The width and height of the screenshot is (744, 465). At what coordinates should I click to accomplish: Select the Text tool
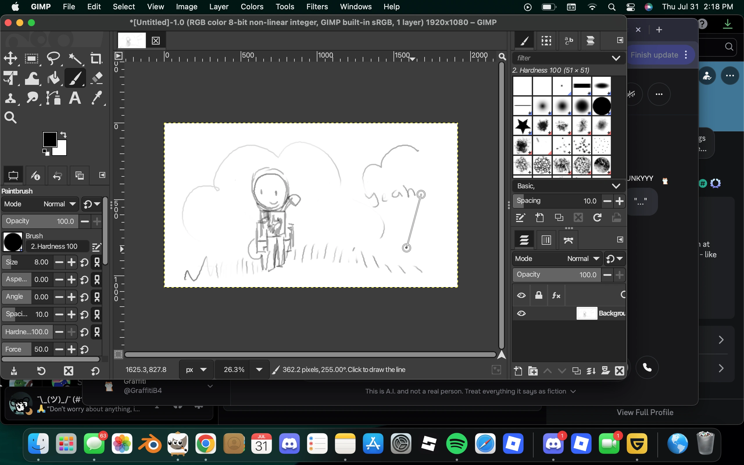pos(75,98)
